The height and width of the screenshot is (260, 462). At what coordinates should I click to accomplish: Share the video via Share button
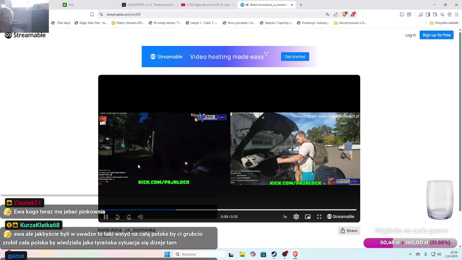(349, 231)
